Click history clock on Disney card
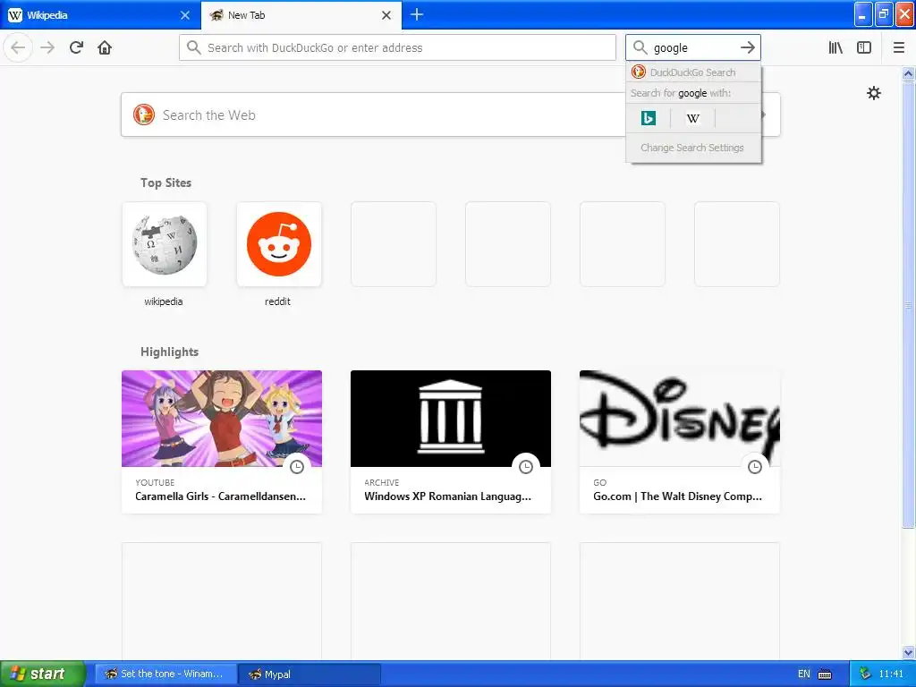 (x=755, y=467)
